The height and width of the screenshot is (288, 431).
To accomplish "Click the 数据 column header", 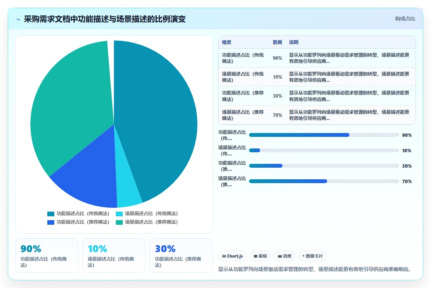I will point(277,42).
